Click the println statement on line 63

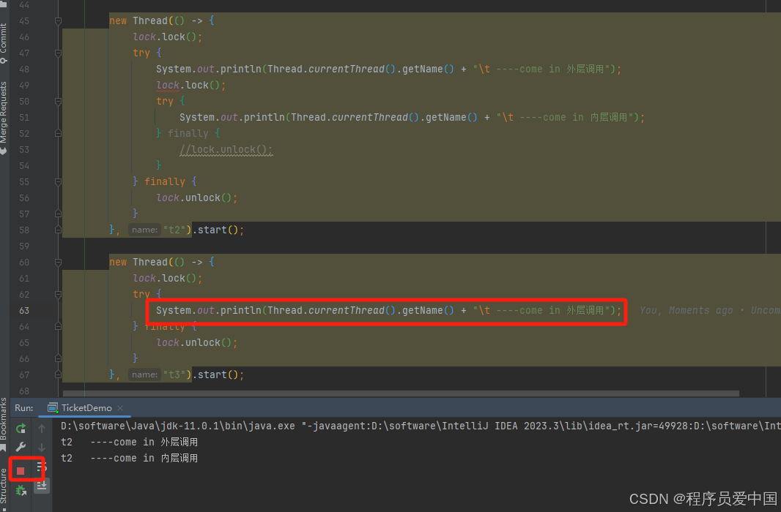click(388, 310)
